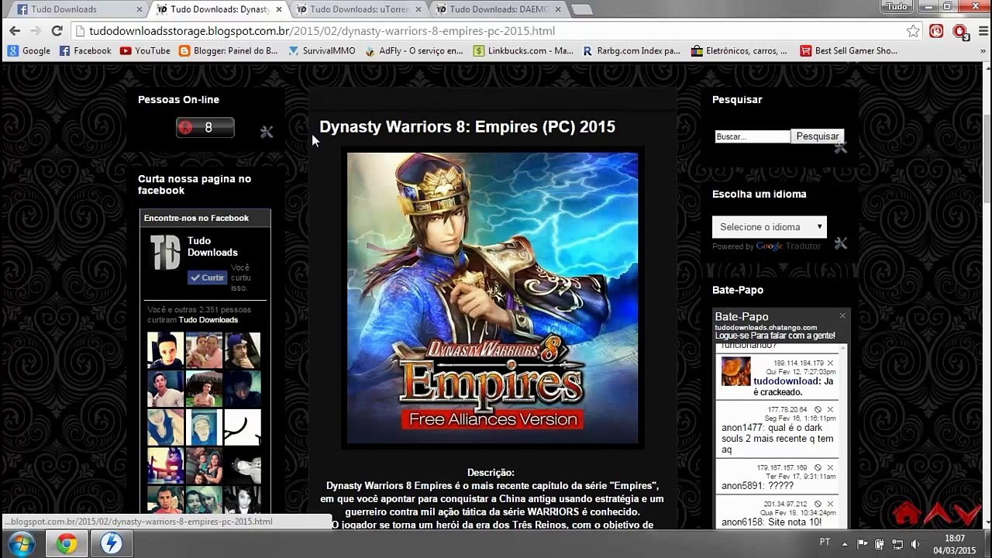Click the blue lightning app in the taskbar
Screen dimensions: 992x558
click(x=111, y=544)
